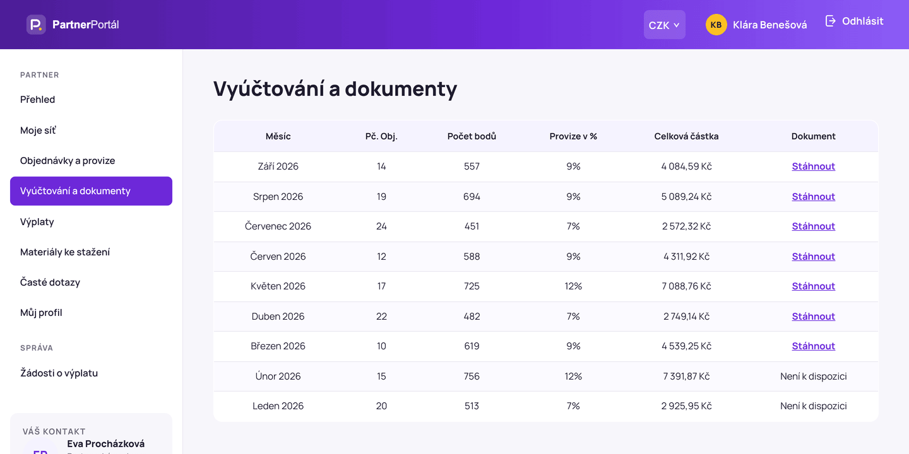Viewport: 909px width, 454px height.
Task: Click Stáhnout for Duben 2026
Action: [x=813, y=317]
